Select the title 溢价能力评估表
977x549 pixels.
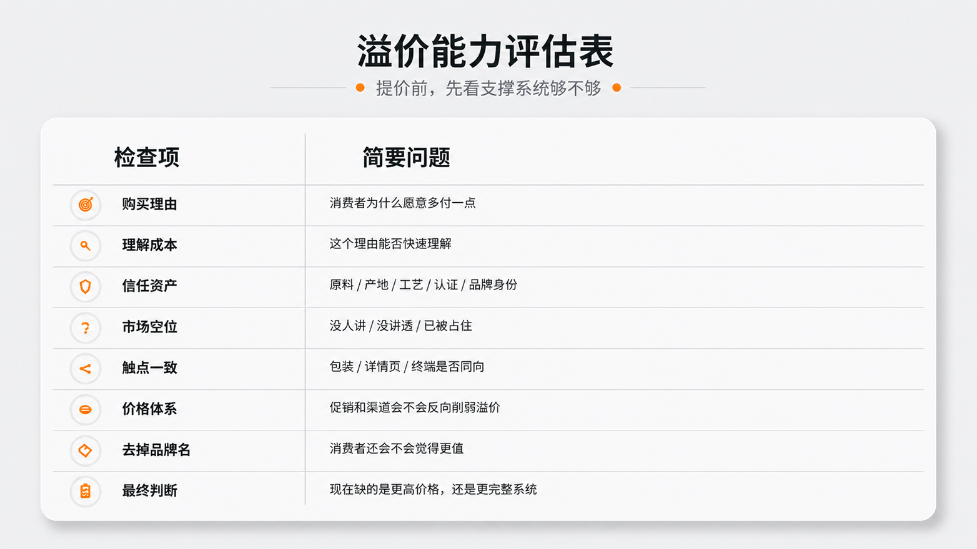tap(485, 51)
